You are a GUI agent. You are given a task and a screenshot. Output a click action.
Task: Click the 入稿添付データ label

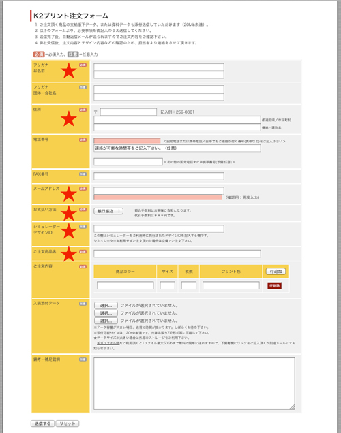(46, 303)
